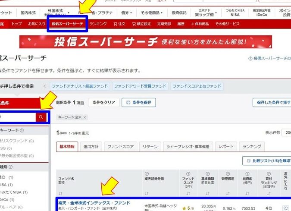Select ファンドアナリスト厳選ファンド preset

(x=80, y=86)
